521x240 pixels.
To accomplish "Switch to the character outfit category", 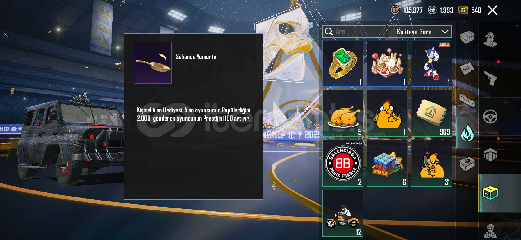I will pyautogui.click(x=490, y=40).
